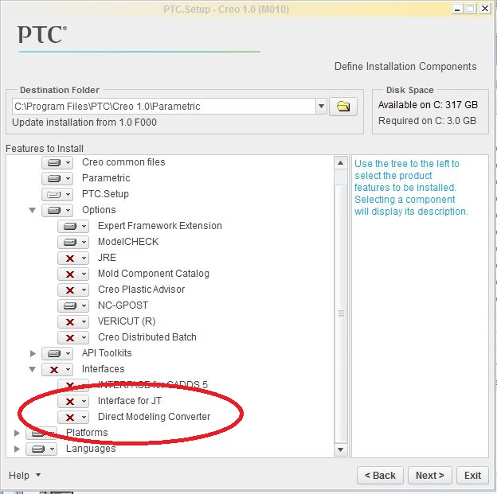Screen dimensions: 497x494
Task: Click the features list scrollbar thumb
Action: [341, 313]
